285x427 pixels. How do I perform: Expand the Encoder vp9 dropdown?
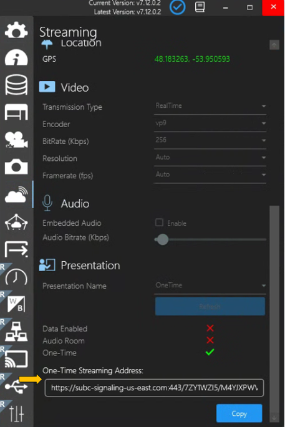pos(210,123)
